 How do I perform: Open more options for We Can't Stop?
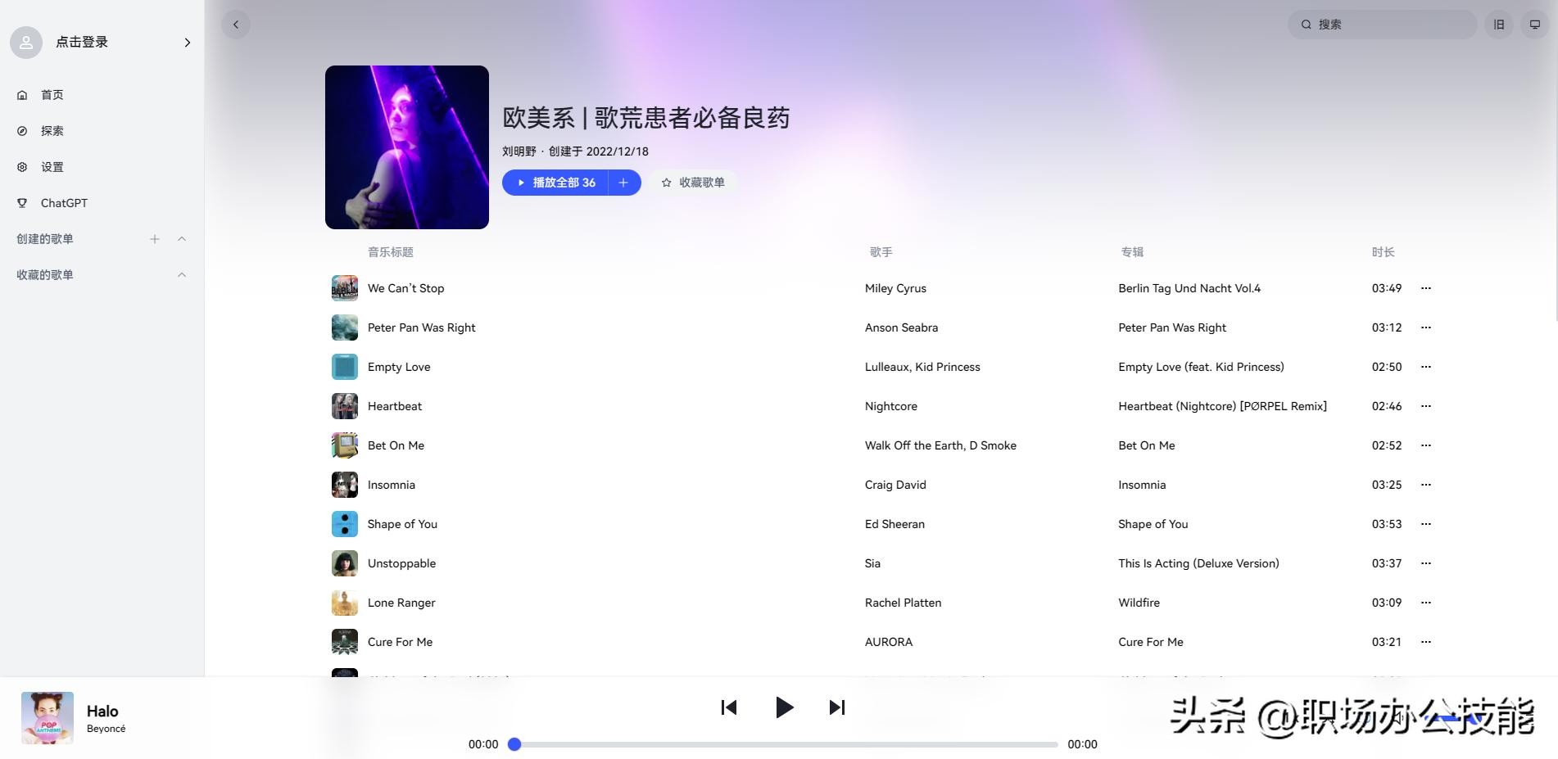tap(1425, 288)
